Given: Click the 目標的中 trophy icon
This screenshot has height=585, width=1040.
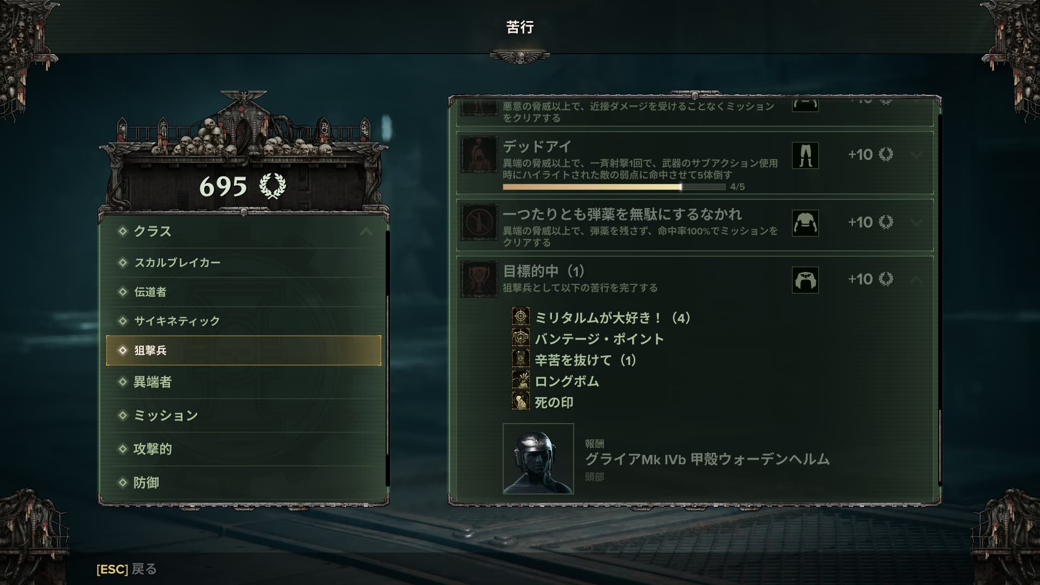Looking at the screenshot, I should pyautogui.click(x=479, y=279).
